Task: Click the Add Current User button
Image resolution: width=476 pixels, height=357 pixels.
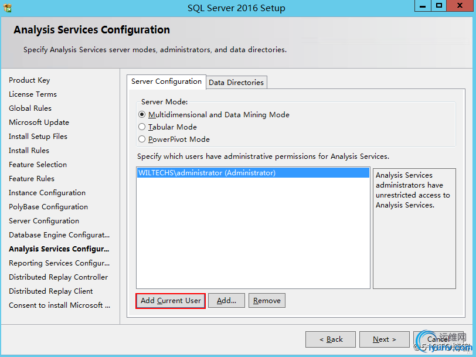Action: coord(171,301)
